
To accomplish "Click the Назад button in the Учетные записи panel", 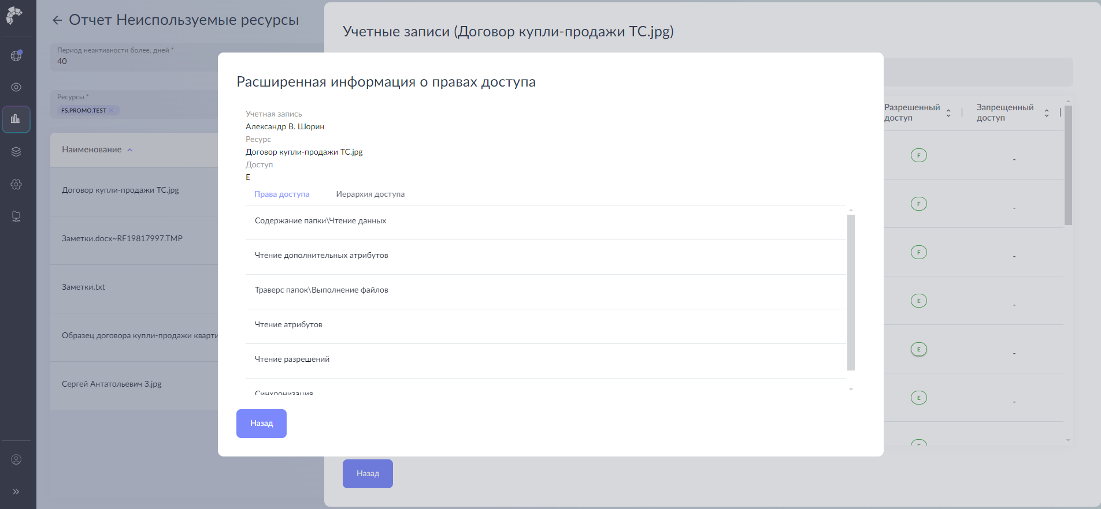I will click(368, 474).
